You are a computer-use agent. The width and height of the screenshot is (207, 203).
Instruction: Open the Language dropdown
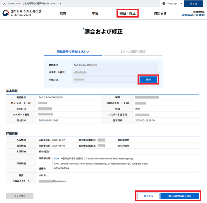(172, 4)
